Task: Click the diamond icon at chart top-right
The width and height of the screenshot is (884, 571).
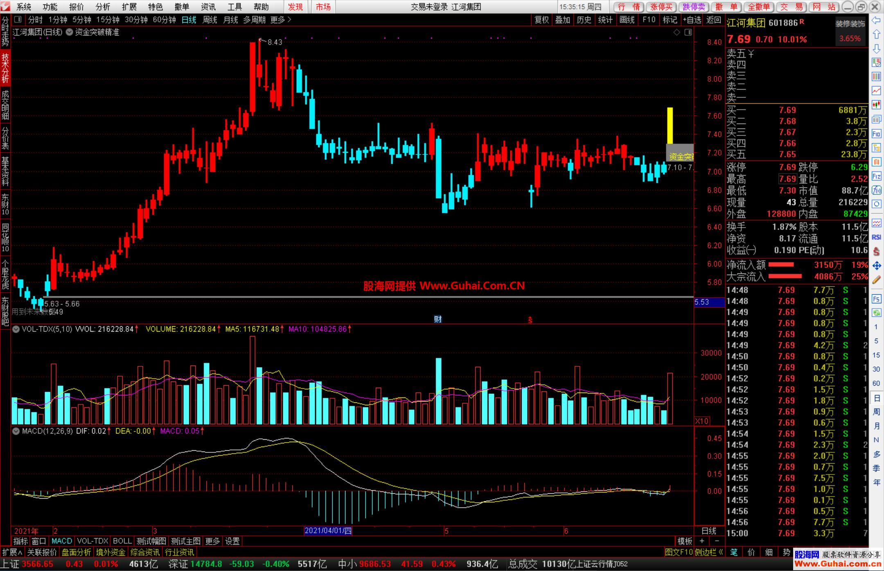Action: (677, 32)
